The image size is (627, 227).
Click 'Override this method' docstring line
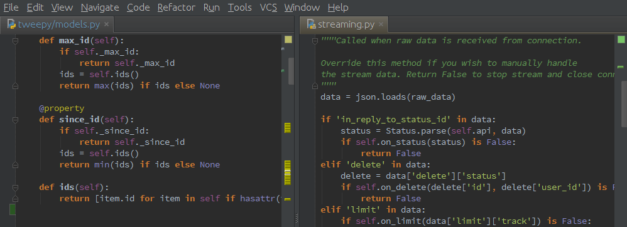point(449,63)
